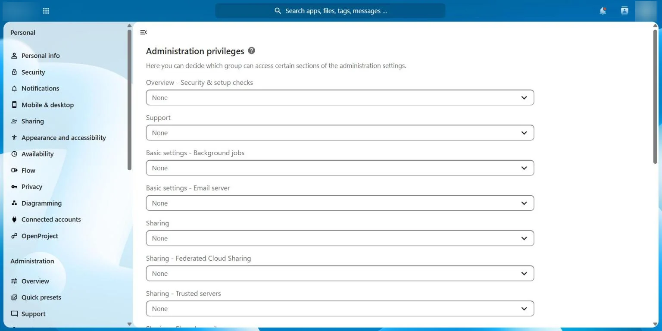The width and height of the screenshot is (662, 331).
Task: Click the Diagramming icon in sidebar
Action: [x=14, y=203]
